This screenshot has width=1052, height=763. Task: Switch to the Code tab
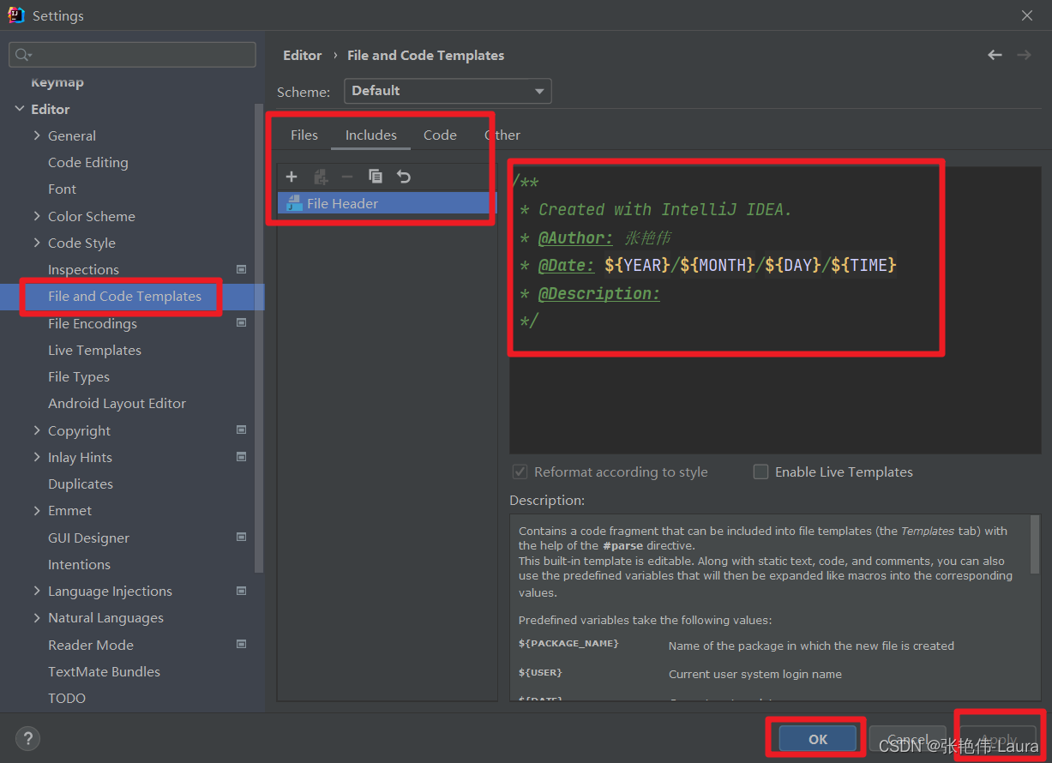coord(440,135)
